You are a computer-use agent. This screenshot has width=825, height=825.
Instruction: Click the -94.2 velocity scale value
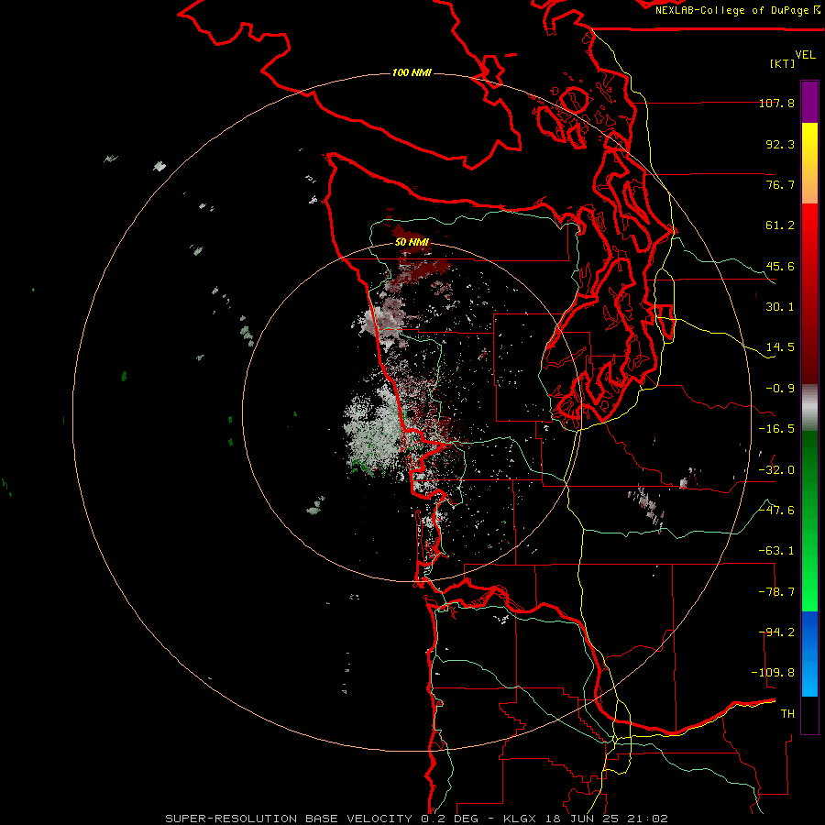tap(776, 632)
